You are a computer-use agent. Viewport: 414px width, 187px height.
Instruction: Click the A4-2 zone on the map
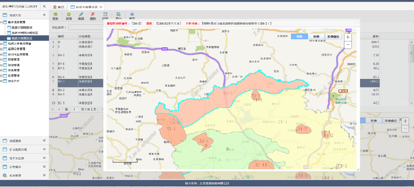coord(304,129)
